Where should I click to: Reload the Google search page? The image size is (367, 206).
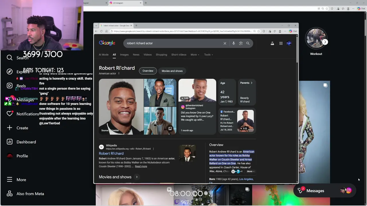coord(101,31)
